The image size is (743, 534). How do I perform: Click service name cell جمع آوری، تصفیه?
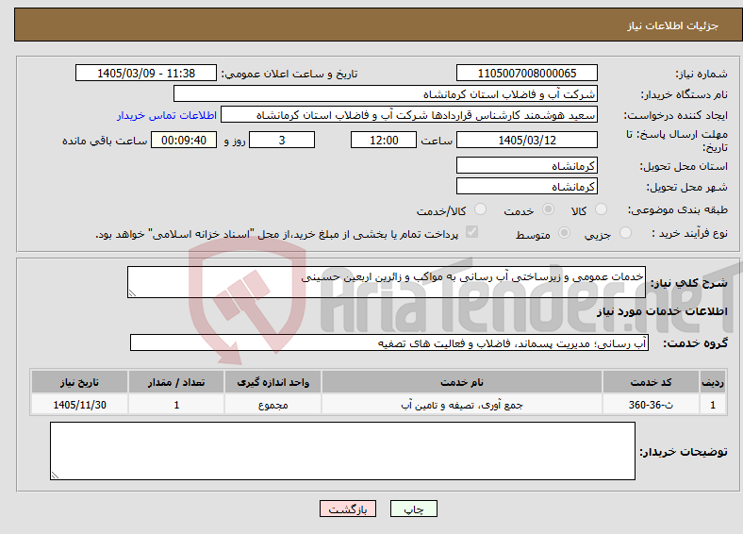coord(461,405)
